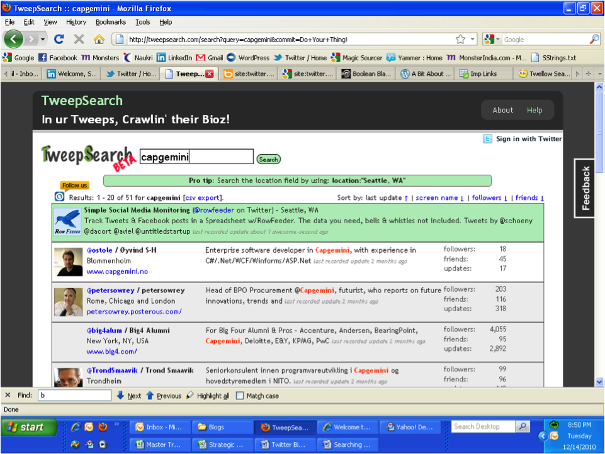The width and height of the screenshot is (605, 454).
Task: Open the Twitter / Home bookmark
Action: click(300, 58)
